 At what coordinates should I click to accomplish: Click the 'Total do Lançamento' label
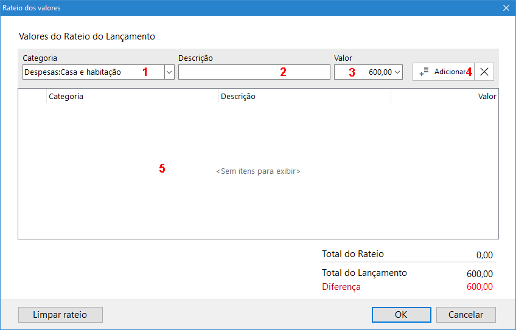coord(364,273)
